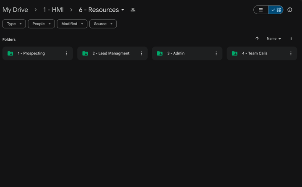
Task: Select the 1 - Prospecting folder
Action: point(31,53)
